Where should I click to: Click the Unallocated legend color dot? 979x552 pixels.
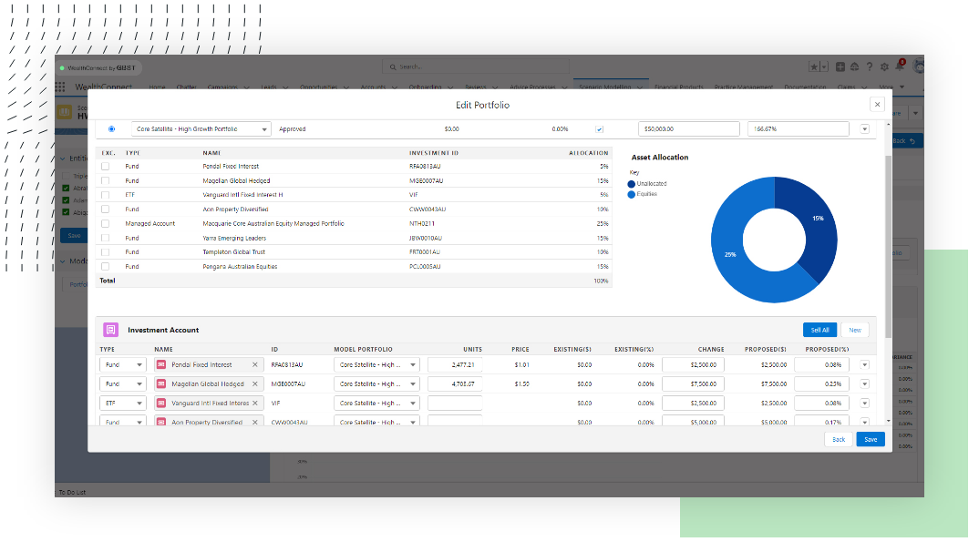(x=631, y=184)
